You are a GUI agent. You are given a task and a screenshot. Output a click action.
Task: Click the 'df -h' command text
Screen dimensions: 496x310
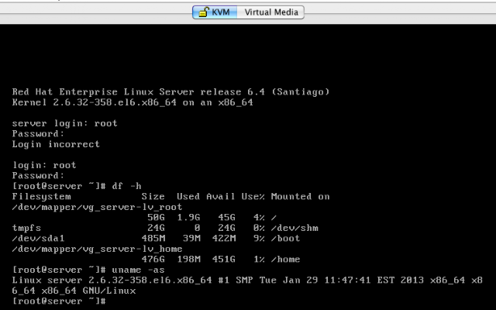[126, 186]
